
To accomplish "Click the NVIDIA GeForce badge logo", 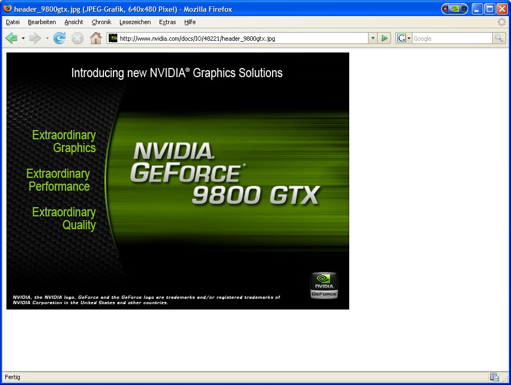I will (x=324, y=285).
